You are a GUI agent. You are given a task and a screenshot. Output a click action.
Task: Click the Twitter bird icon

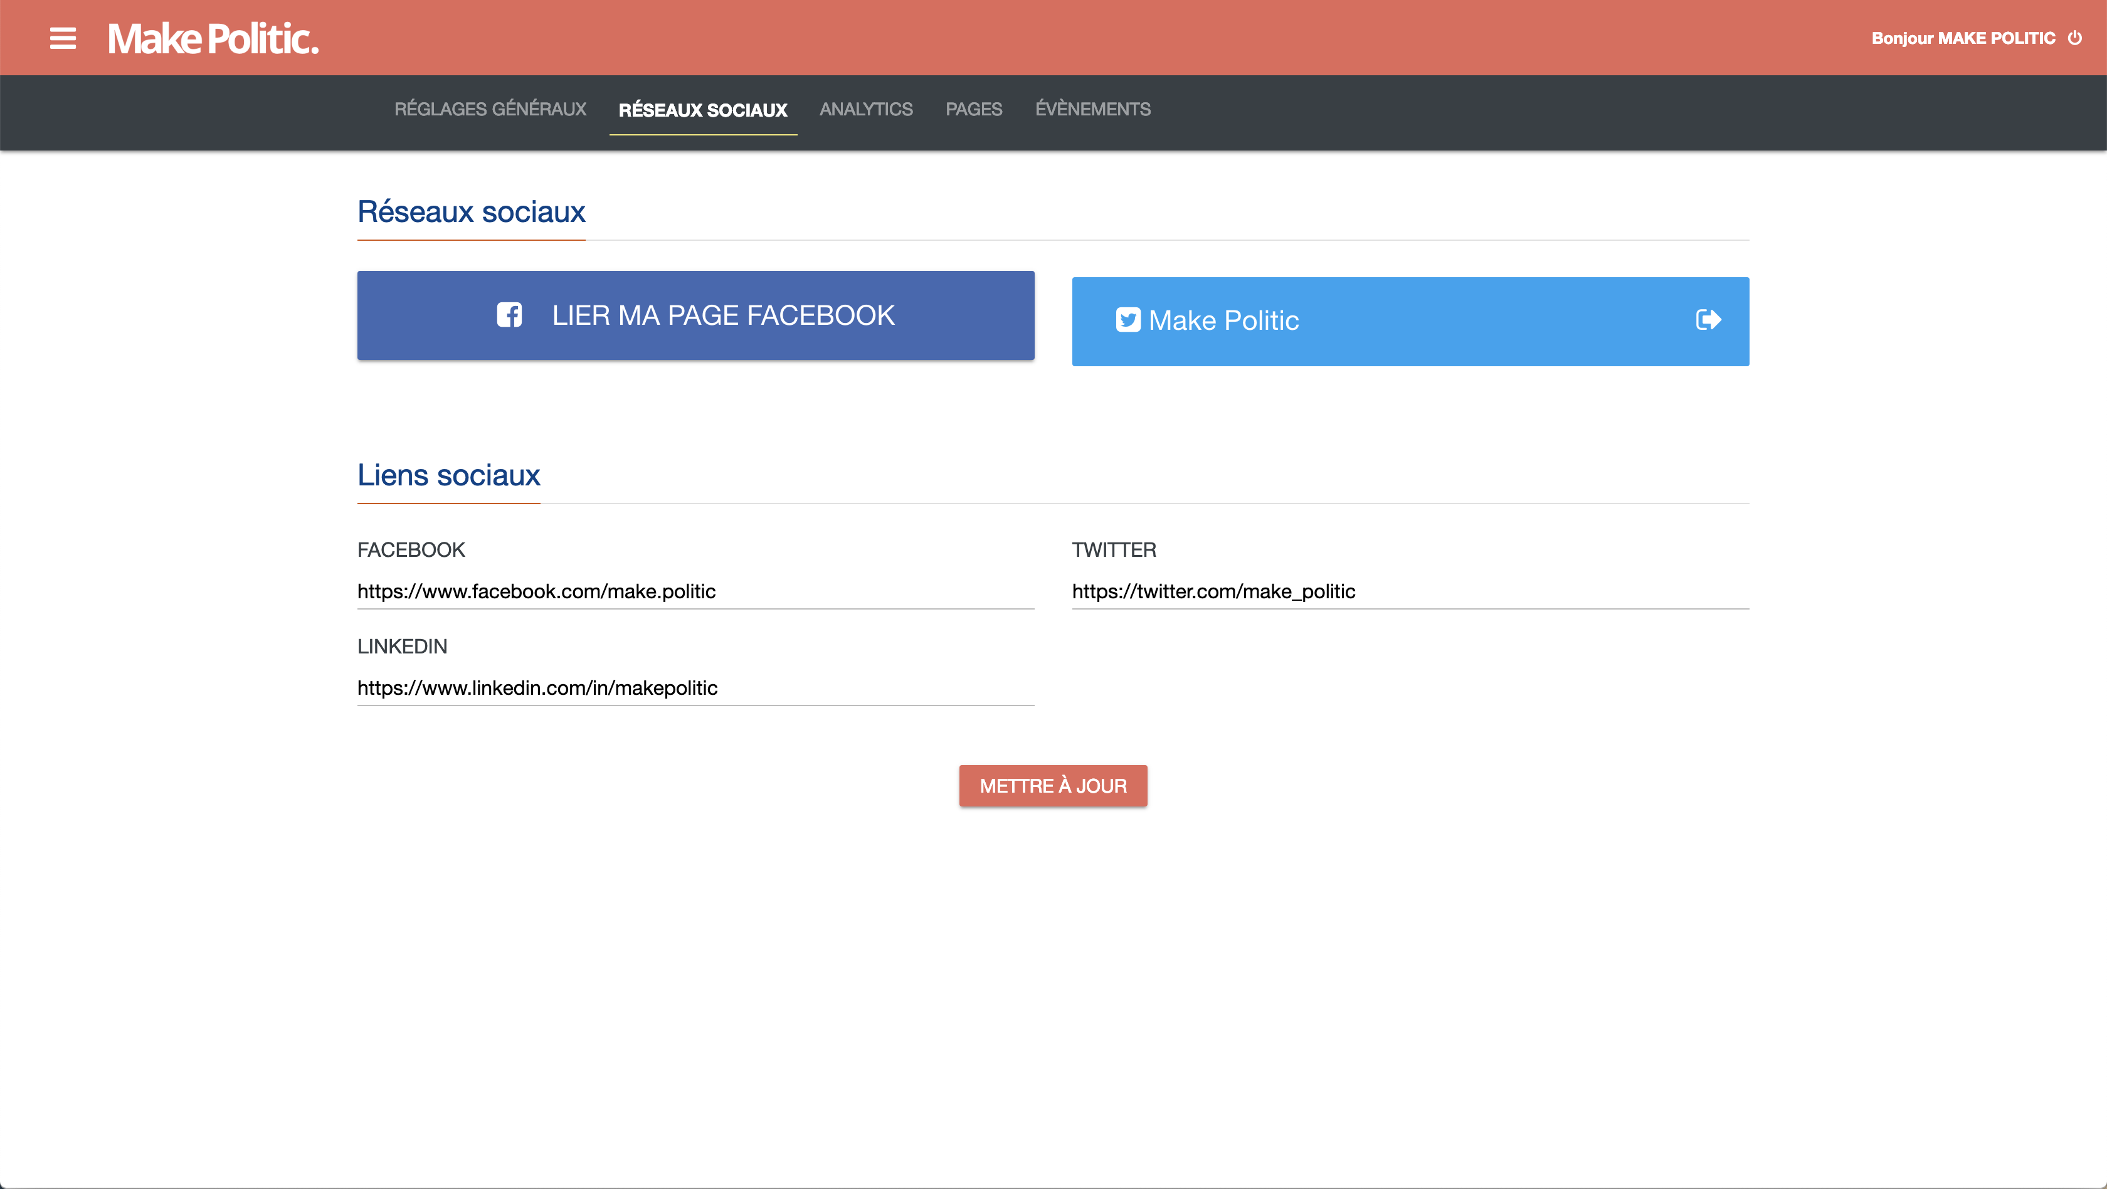(1128, 320)
